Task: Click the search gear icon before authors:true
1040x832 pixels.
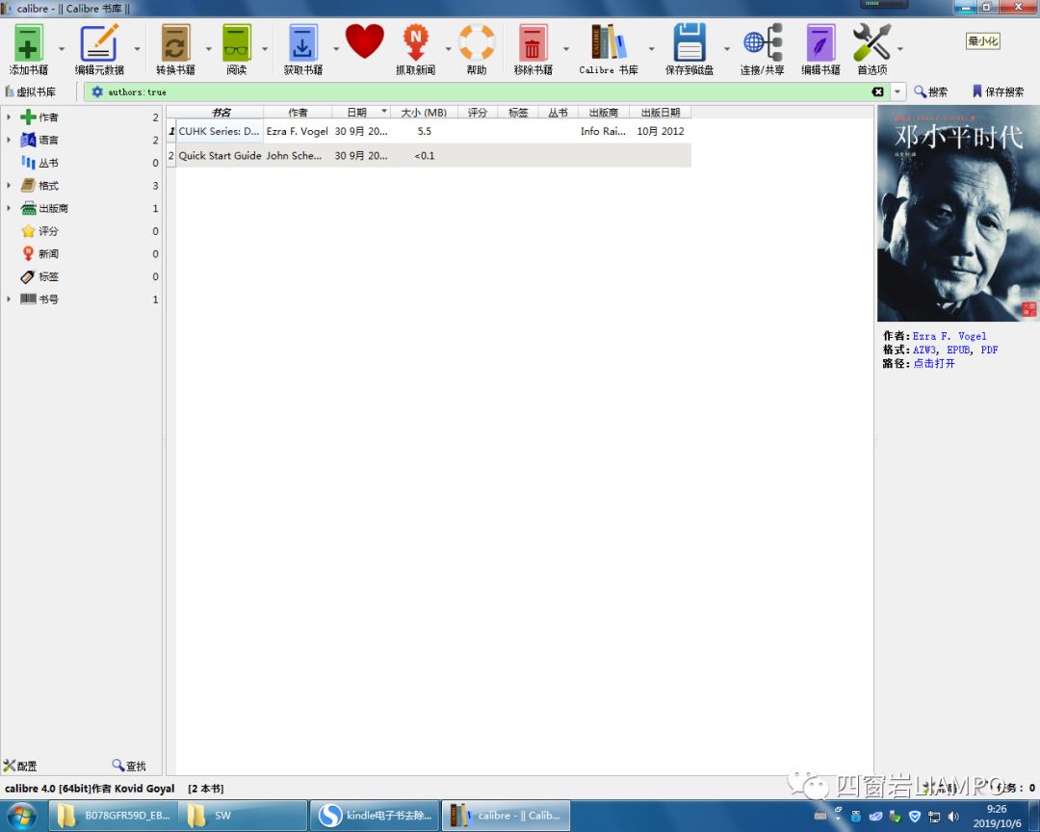Action: pyautogui.click(x=97, y=91)
